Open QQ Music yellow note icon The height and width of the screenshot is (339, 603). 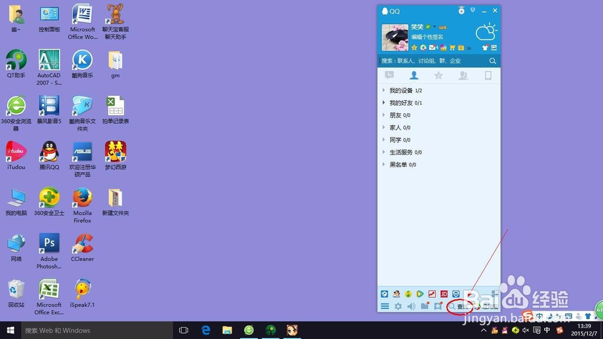408,294
